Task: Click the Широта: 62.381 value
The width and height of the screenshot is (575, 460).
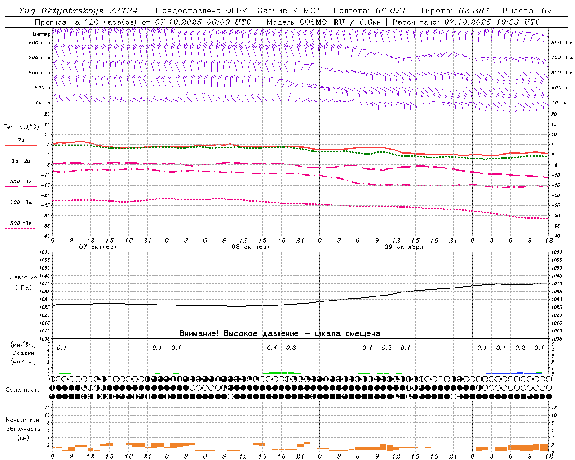Action: pos(454,11)
